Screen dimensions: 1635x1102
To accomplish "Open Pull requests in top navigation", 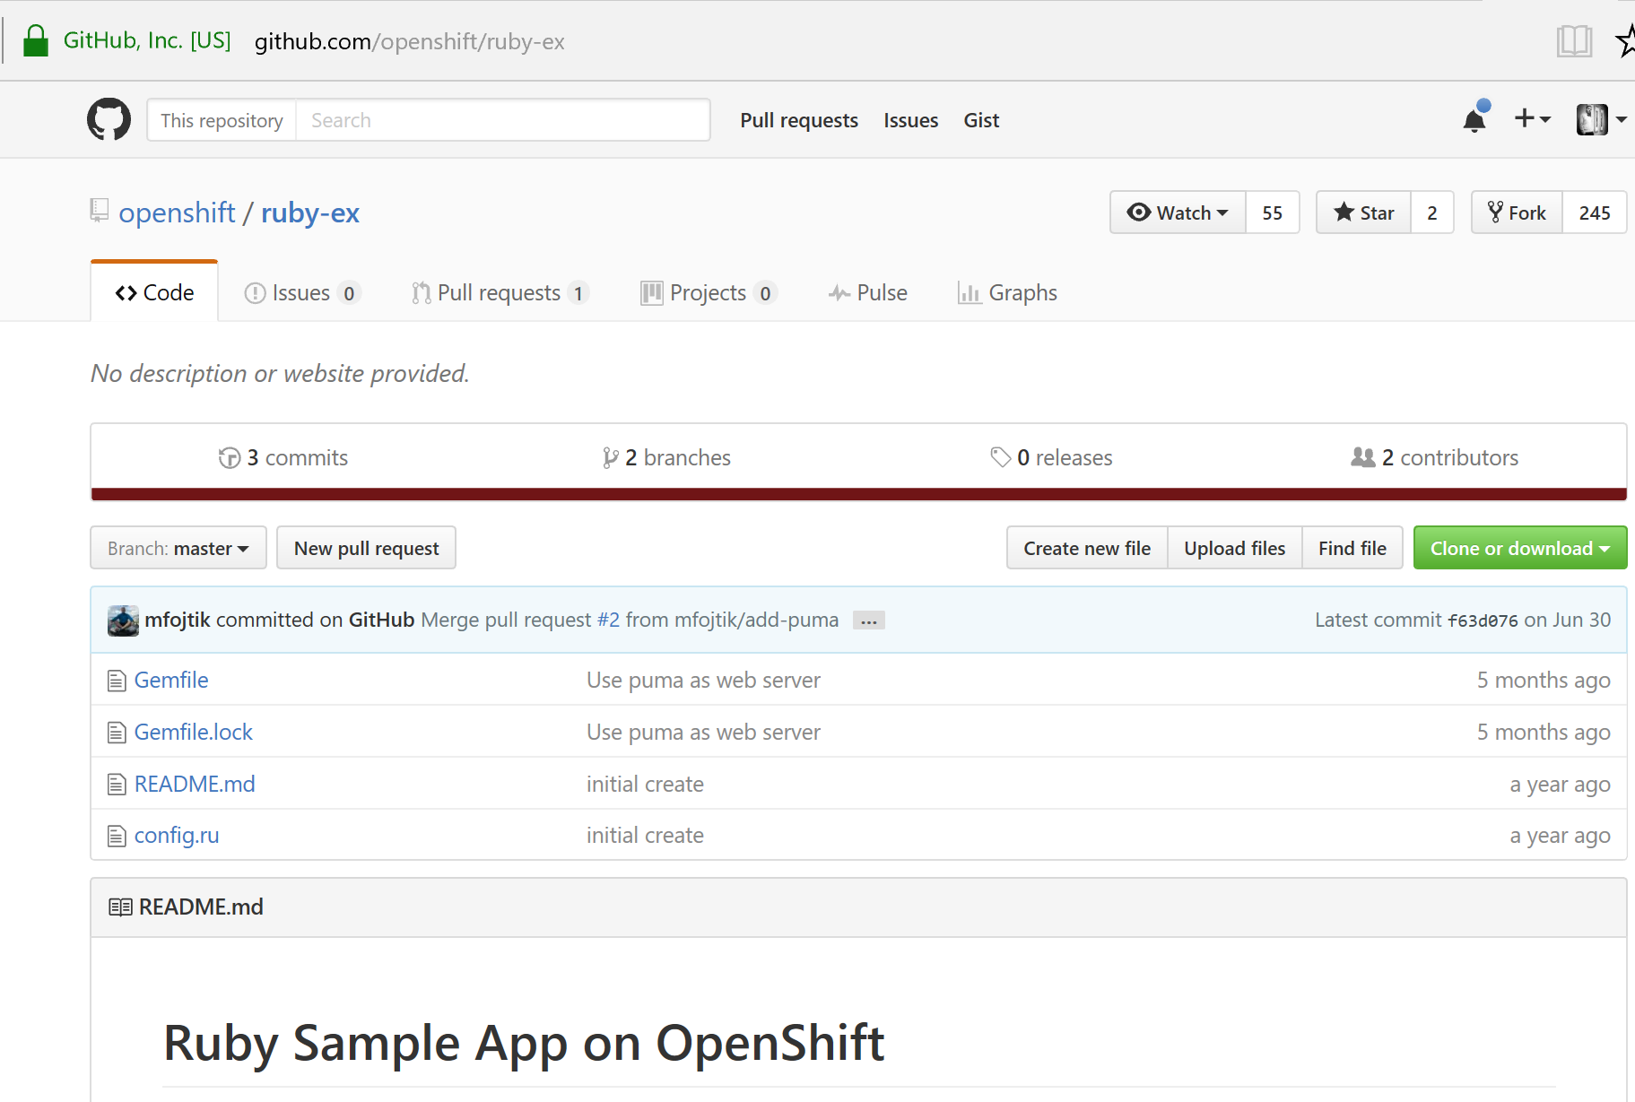I will 799,120.
